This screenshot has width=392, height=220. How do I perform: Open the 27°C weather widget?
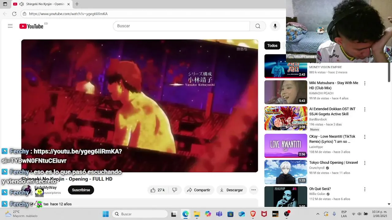pos(21,214)
